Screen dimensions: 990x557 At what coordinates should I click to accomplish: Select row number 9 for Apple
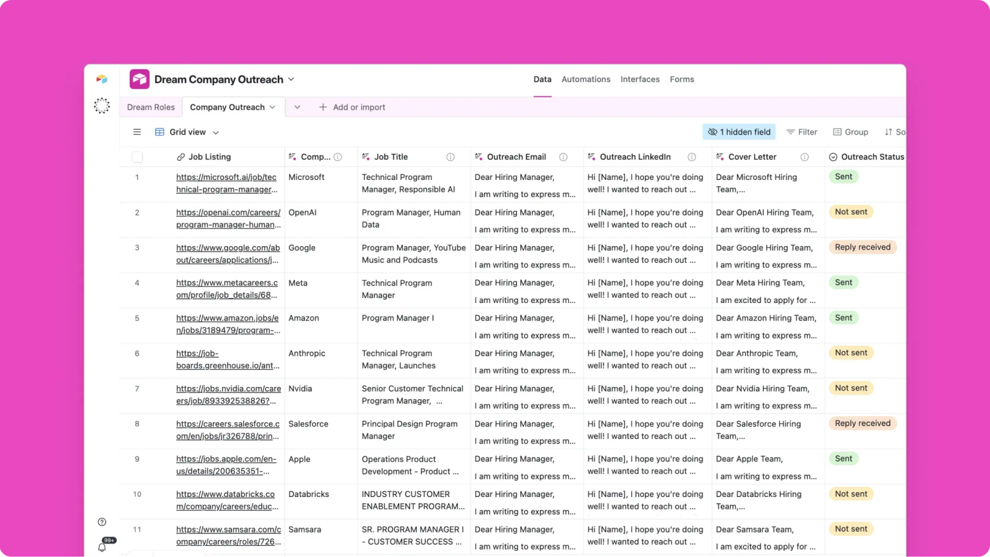point(137,459)
